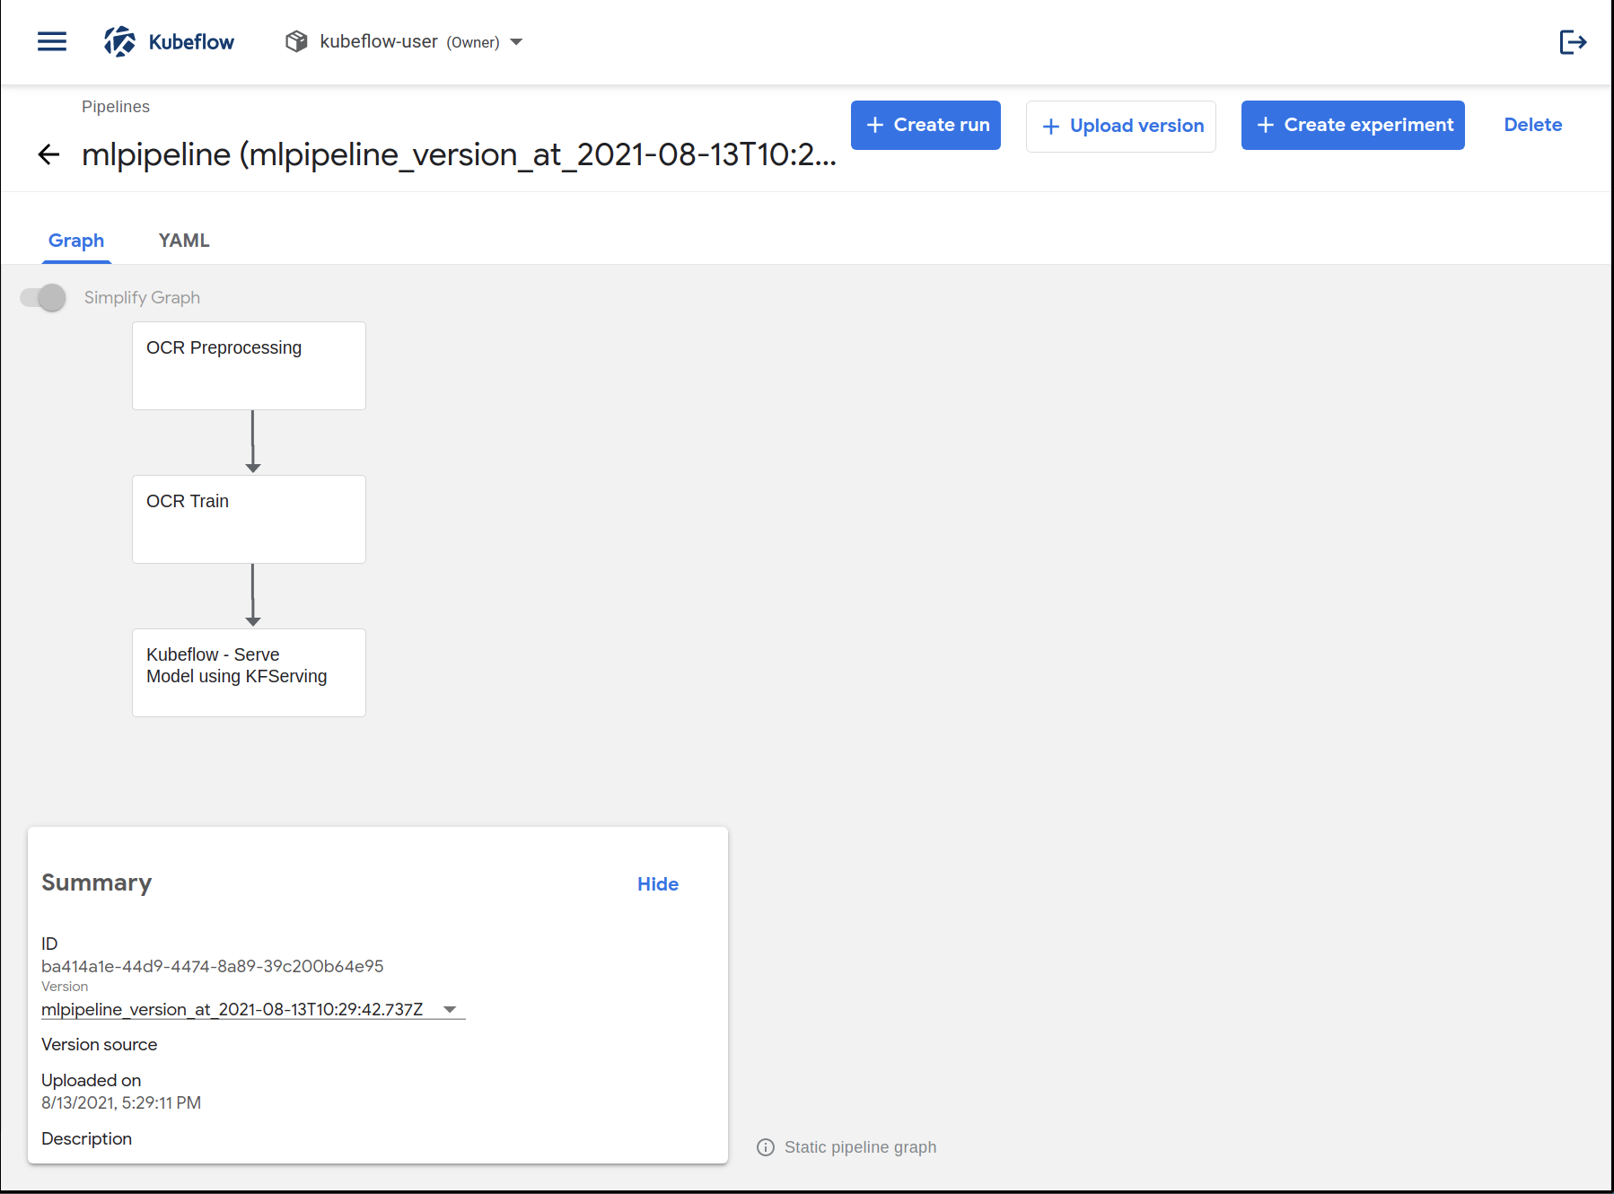
Task: Click the Uploaded on date 8/13/2021
Action: [x=121, y=1102]
